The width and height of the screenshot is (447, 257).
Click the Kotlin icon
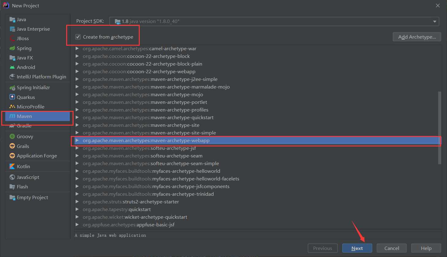[x=12, y=166]
